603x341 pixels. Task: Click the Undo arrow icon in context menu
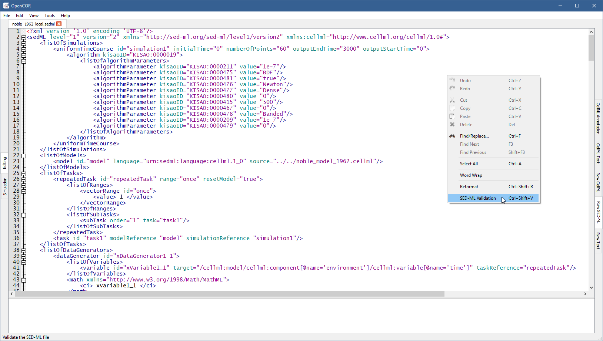452,80
